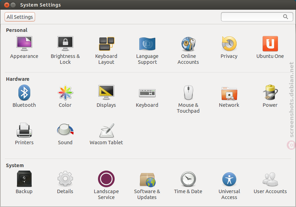Image resolution: width=296 pixels, height=207 pixels.
Task: Open the Color settings icon
Action: tap(65, 92)
